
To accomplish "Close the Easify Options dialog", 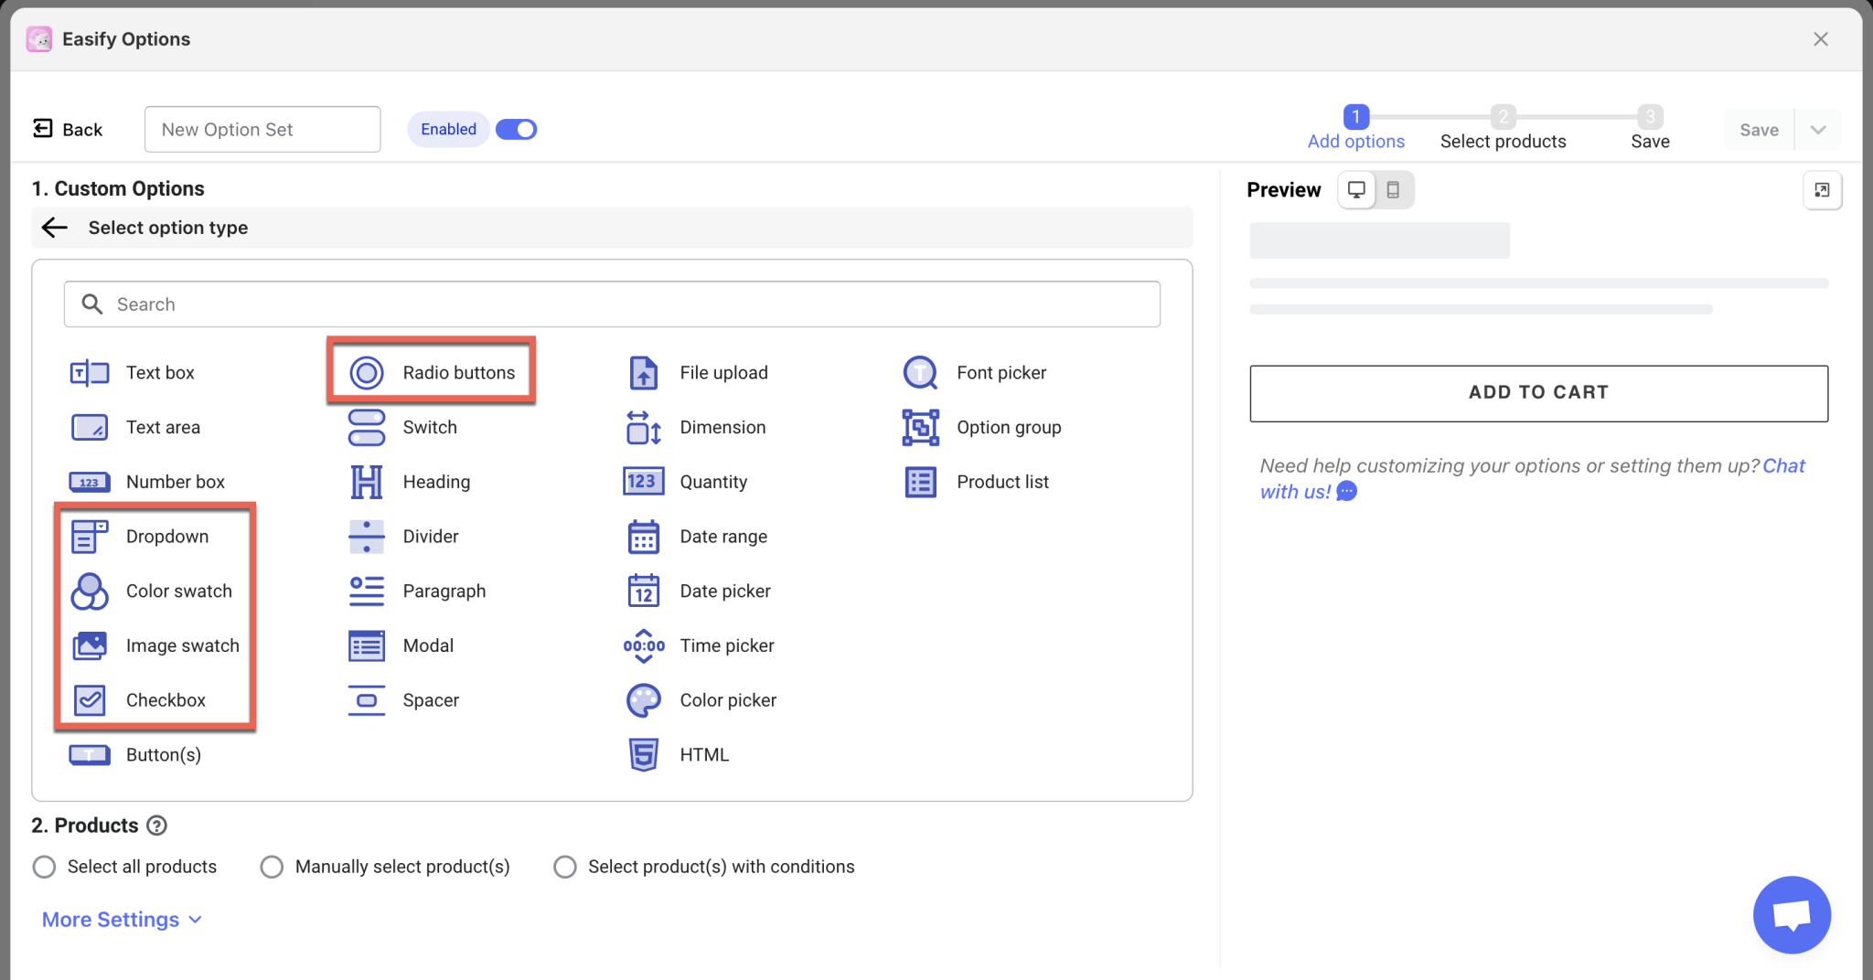I will click(x=1821, y=39).
